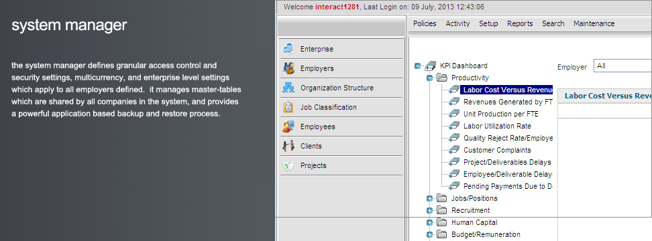Click the Enterprise icon in sidebar
The width and height of the screenshot is (652, 241).
[288, 49]
